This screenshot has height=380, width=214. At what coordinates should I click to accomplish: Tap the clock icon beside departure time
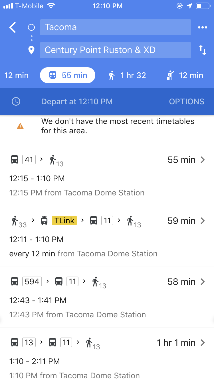tap(16, 101)
